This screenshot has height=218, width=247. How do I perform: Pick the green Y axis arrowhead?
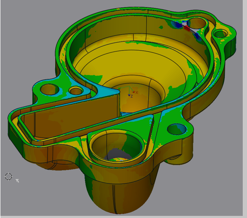coord(119,88)
